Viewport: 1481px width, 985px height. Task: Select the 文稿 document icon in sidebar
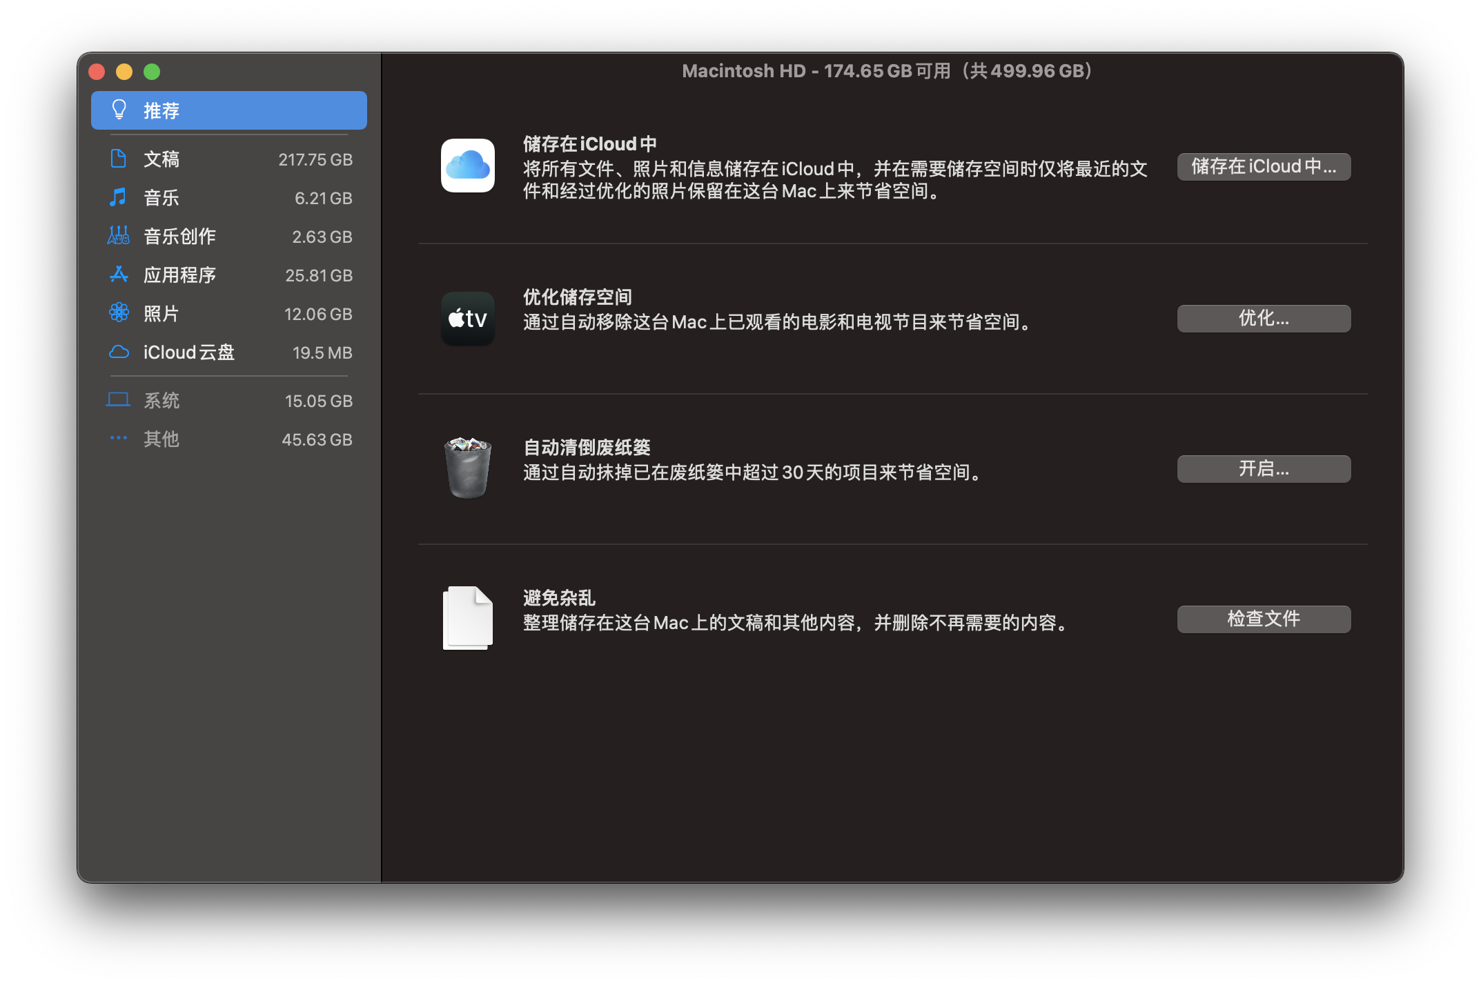tap(119, 159)
